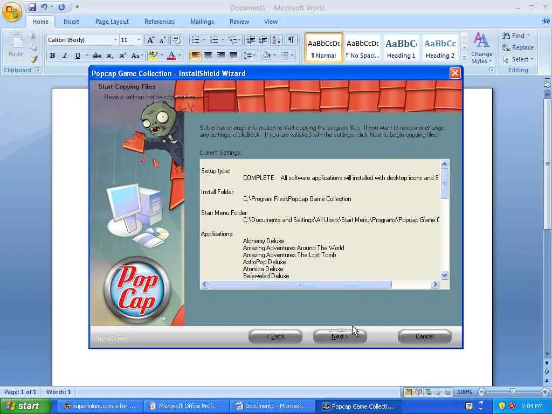Click settings list scroll down arrow
Image resolution: width=552 pixels, height=414 pixels.
tap(444, 275)
